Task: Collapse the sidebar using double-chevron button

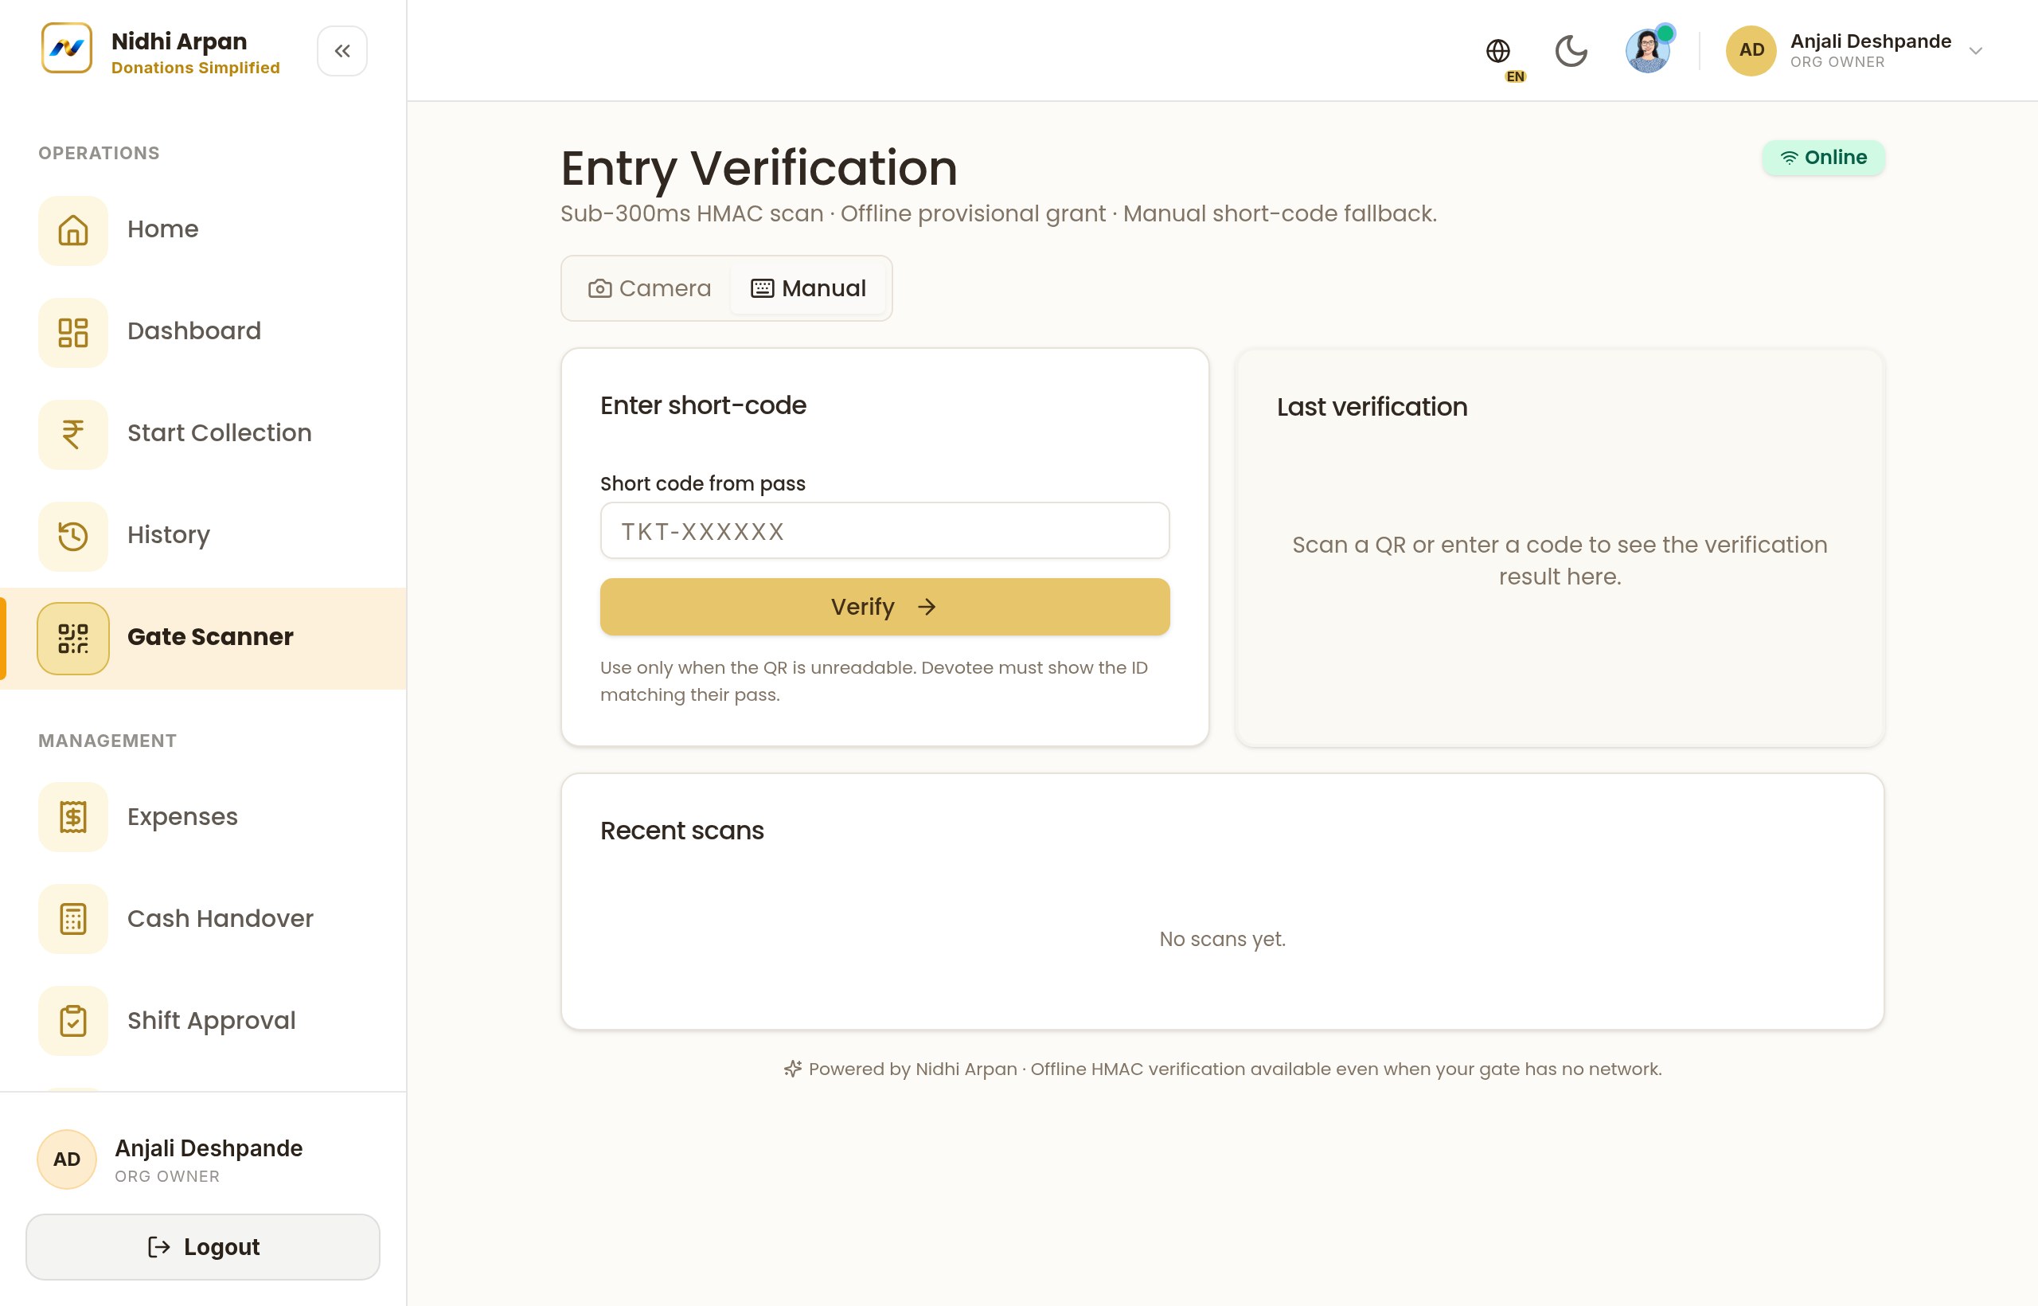Action: [342, 51]
